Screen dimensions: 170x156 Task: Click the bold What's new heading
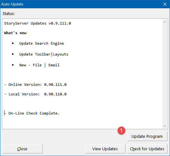point(15,33)
